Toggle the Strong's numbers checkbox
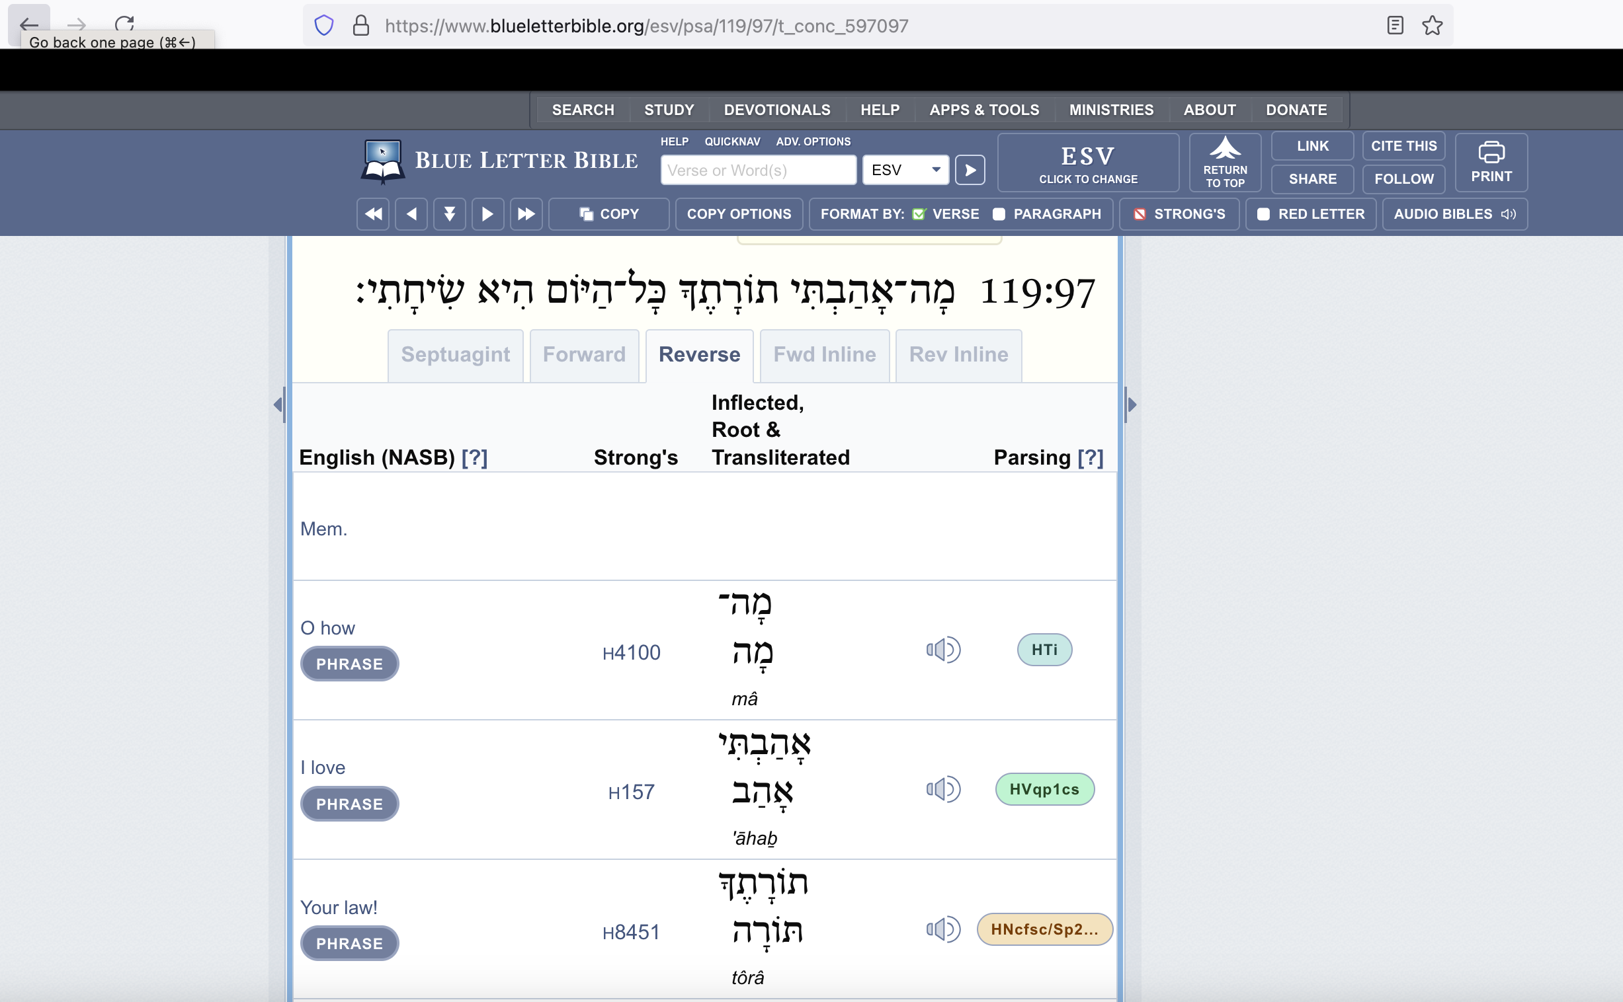This screenshot has height=1002, width=1623. coord(1140,214)
